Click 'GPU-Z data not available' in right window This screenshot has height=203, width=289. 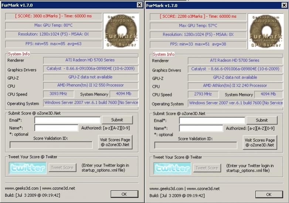click(x=235, y=77)
